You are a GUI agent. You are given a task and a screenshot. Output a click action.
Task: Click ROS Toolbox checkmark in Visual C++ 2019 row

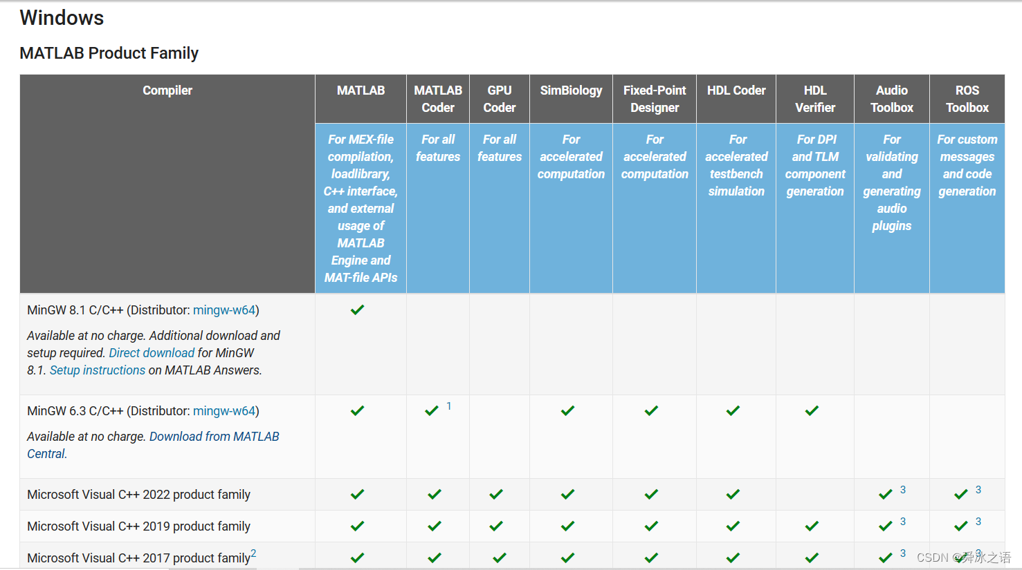click(961, 526)
